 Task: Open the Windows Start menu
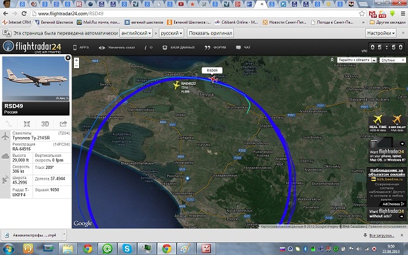point(8,249)
